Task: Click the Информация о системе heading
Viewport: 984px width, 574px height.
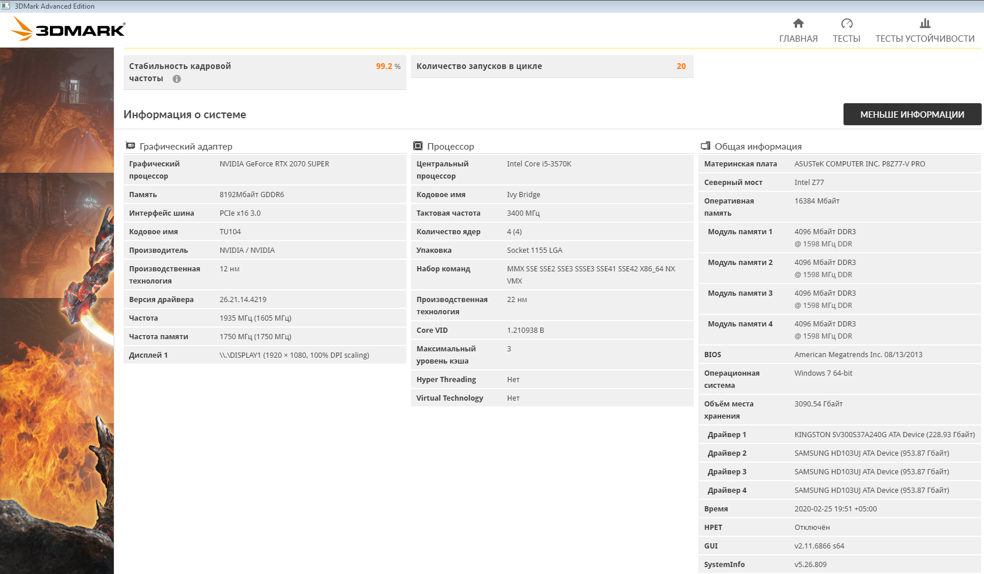Action: [185, 115]
